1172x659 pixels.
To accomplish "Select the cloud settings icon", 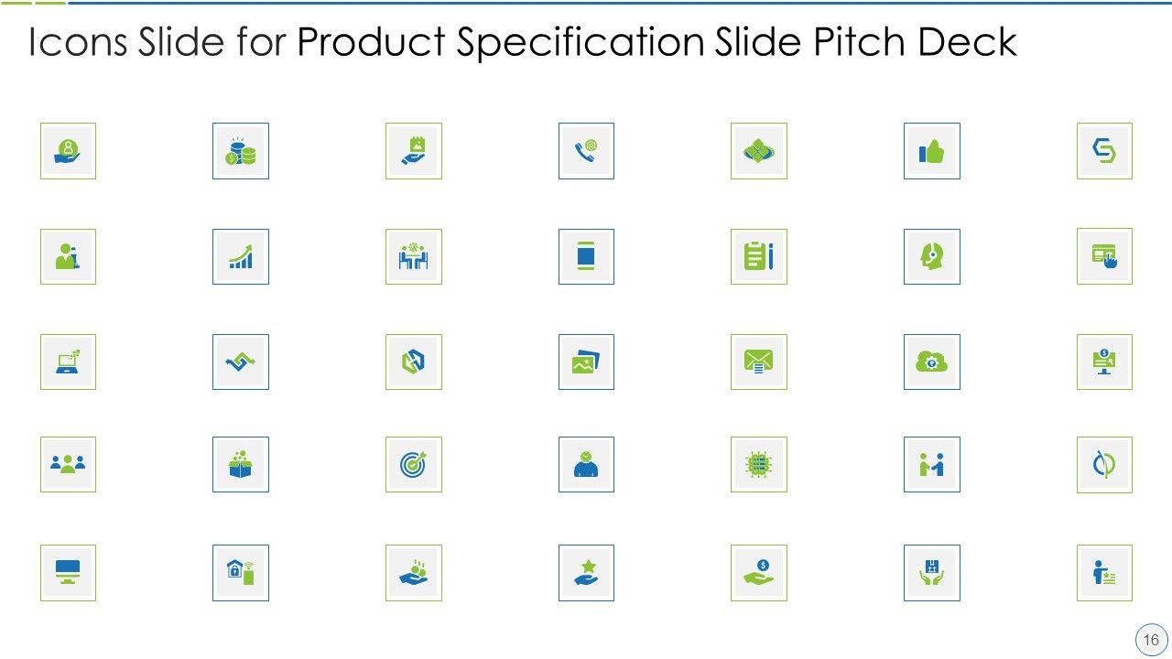I will 931,362.
